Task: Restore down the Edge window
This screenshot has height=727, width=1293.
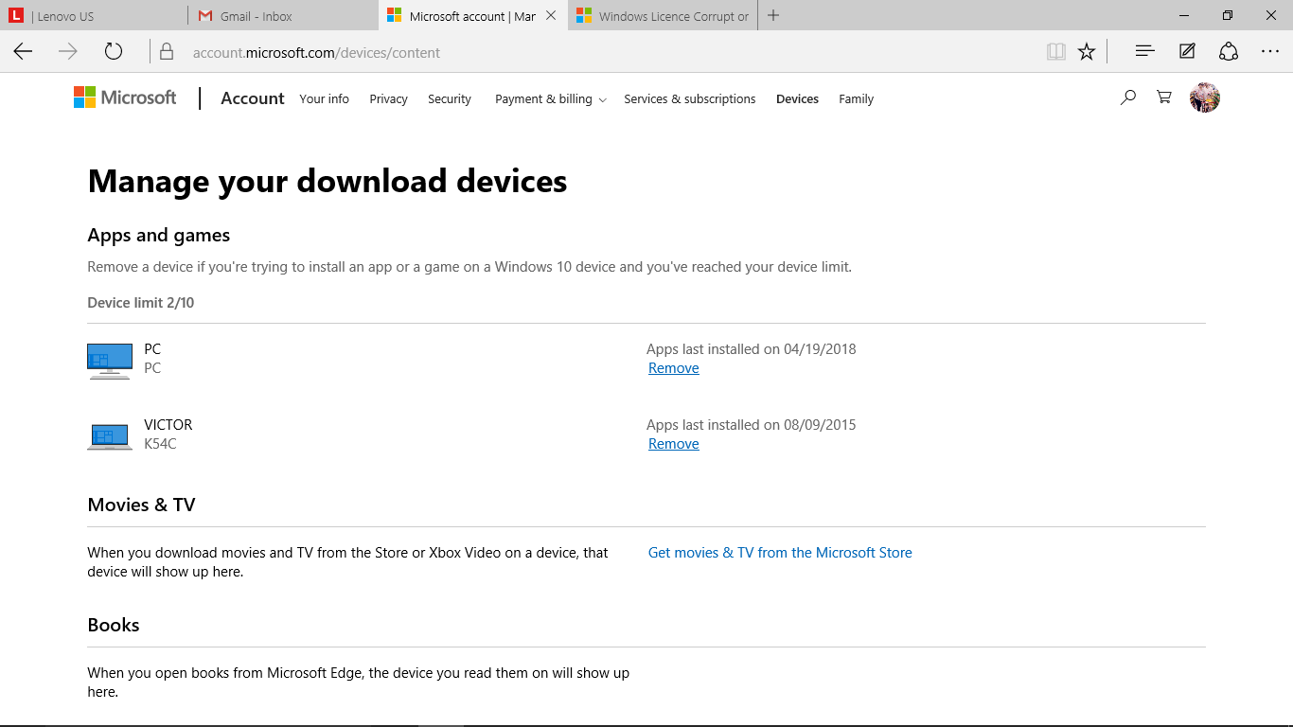Action: [1228, 15]
